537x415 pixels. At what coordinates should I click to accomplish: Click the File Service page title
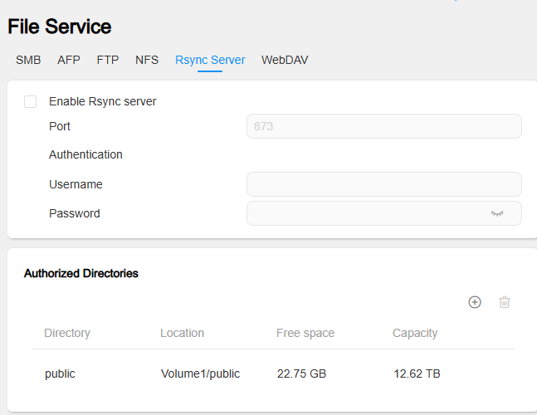[60, 27]
